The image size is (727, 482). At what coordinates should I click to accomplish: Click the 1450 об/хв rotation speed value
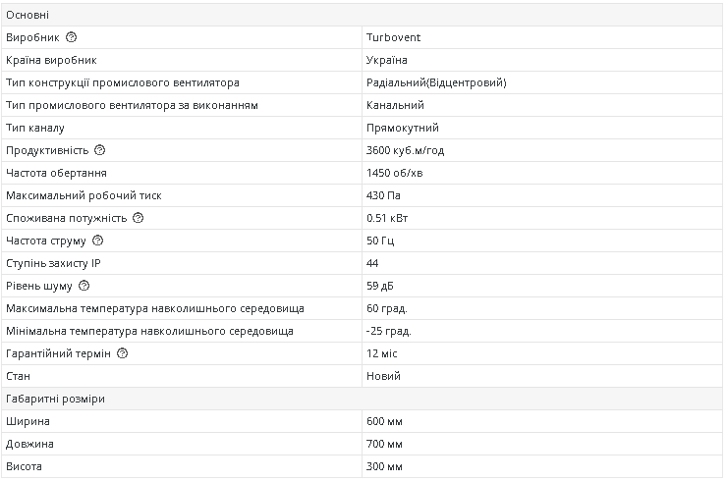(x=394, y=173)
